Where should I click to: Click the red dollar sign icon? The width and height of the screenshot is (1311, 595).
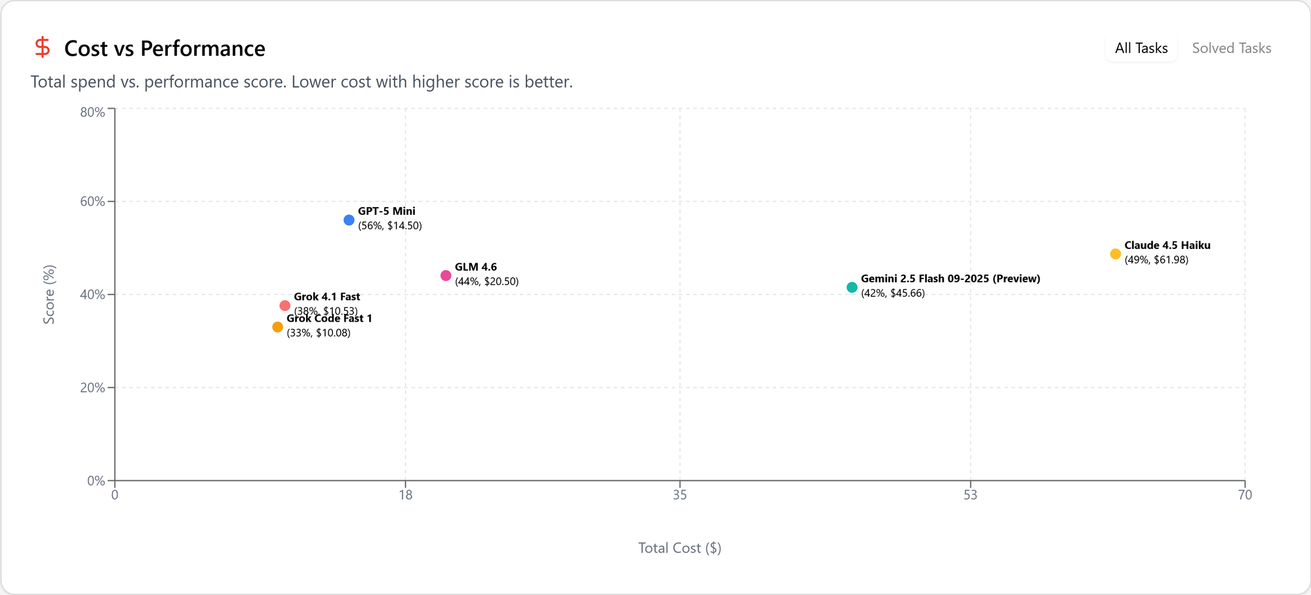tap(42, 47)
